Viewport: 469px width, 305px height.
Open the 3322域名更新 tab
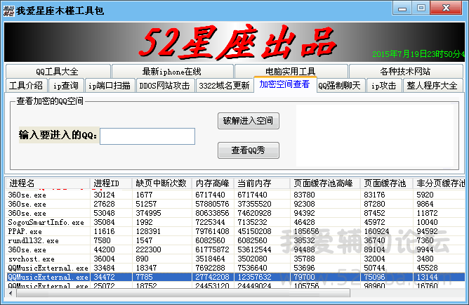[225, 86]
